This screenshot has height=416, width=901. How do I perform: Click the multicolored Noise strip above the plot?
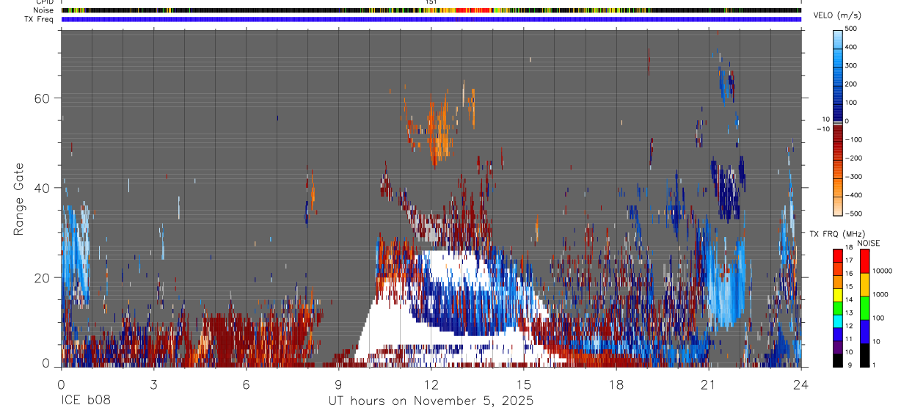(431, 11)
